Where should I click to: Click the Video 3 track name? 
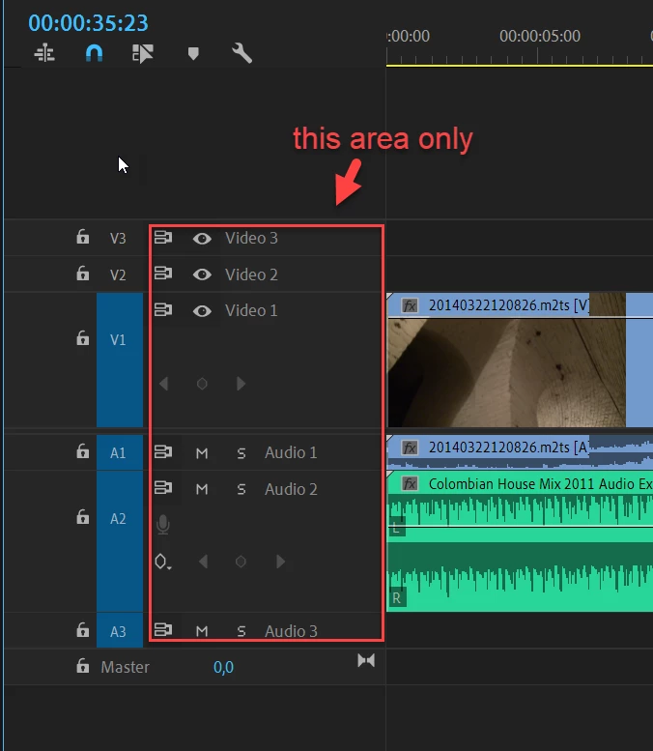pos(251,238)
